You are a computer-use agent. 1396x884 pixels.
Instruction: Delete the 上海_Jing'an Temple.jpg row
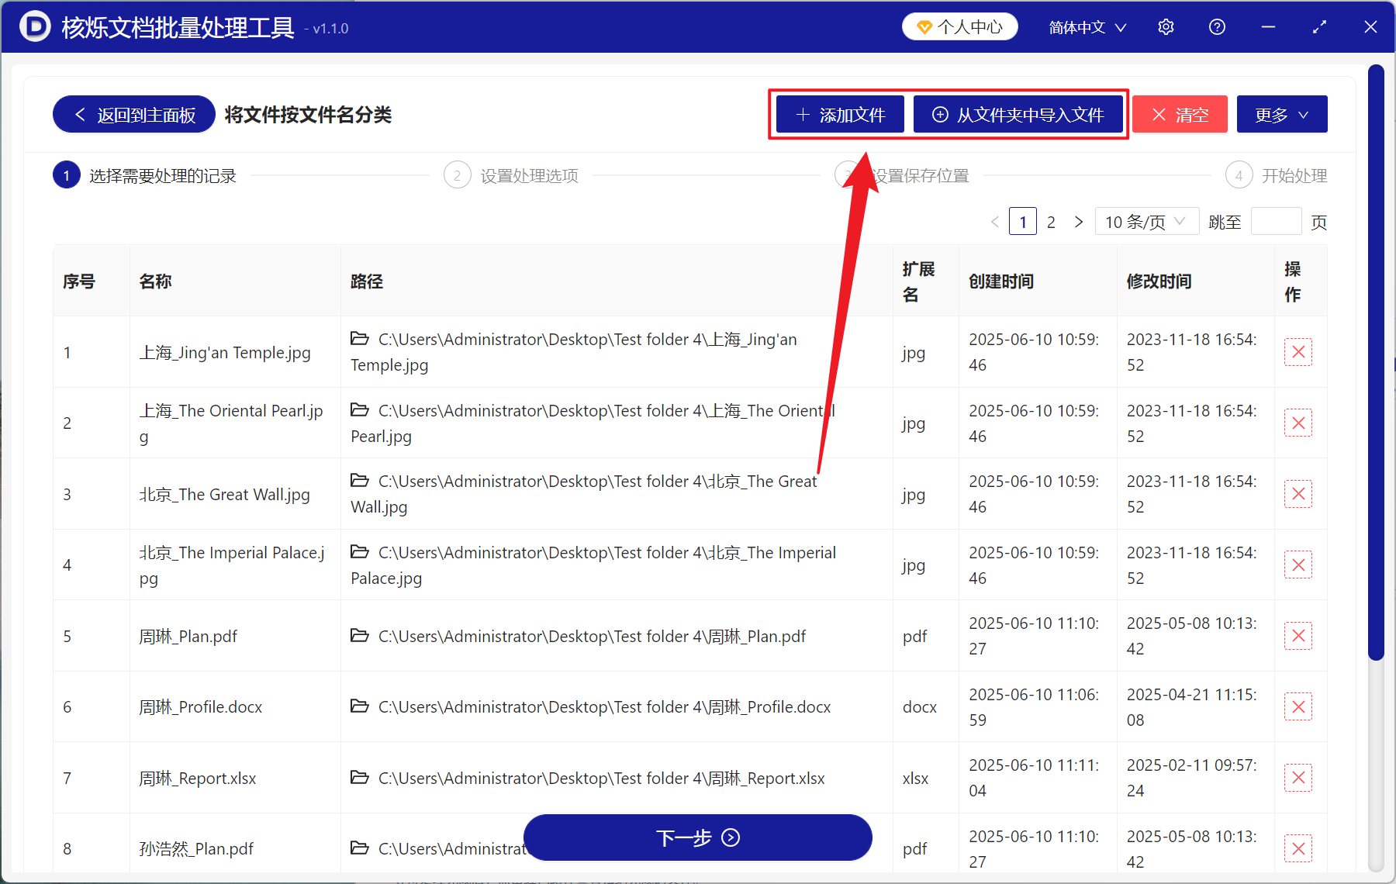point(1298,351)
